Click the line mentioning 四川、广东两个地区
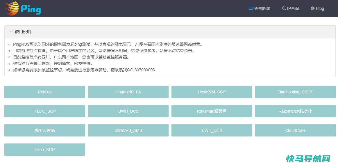 click(x=71, y=57)
